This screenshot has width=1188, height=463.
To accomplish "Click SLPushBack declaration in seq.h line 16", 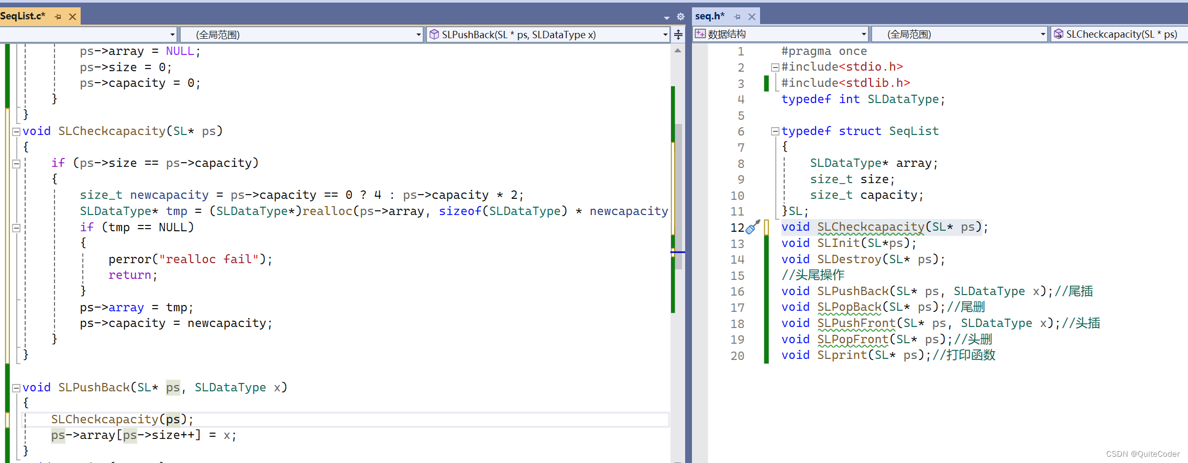I will [x=918, y=291].
